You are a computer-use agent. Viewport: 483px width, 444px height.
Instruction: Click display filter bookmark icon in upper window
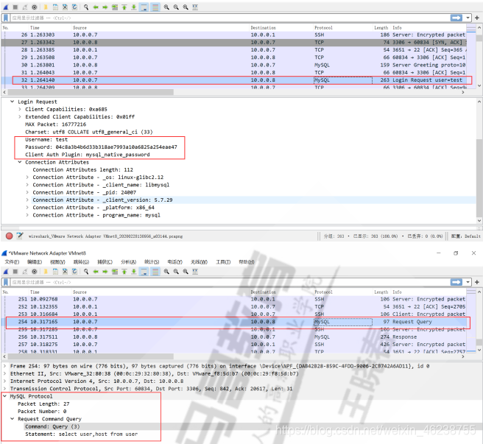point(6,18)
